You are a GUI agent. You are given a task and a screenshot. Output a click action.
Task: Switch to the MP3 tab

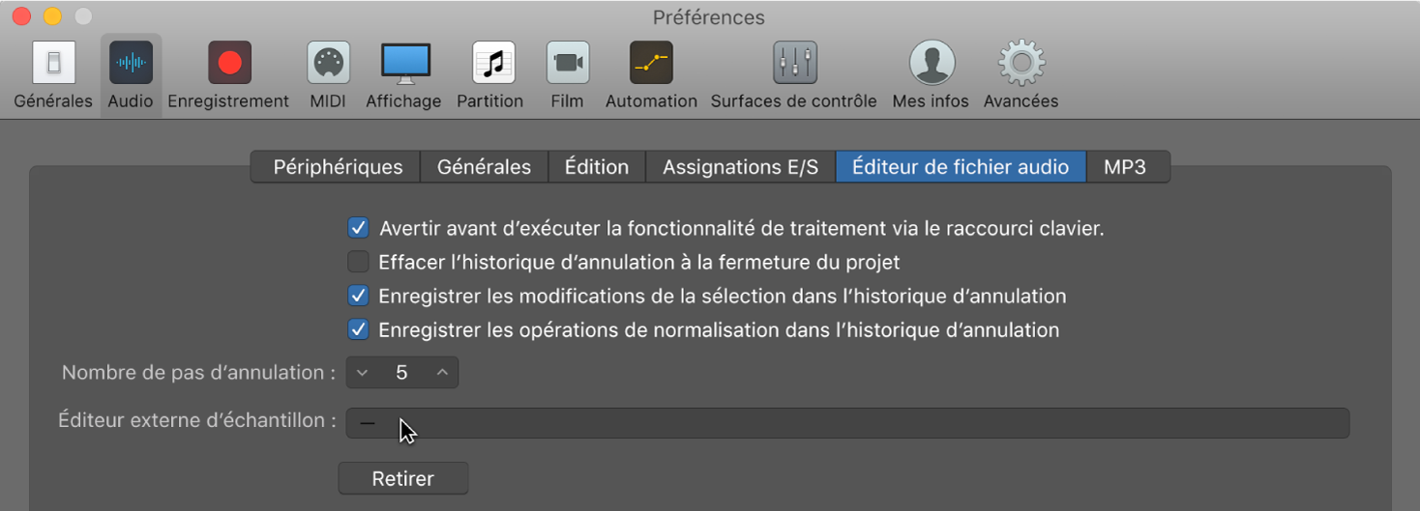click(1127, 167)
